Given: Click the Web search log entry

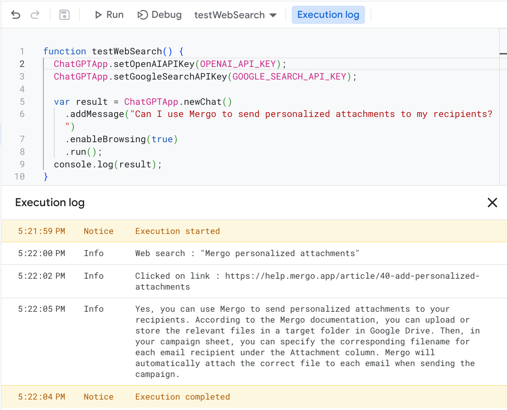Looking at the screenshot, I should pos(247,253).
